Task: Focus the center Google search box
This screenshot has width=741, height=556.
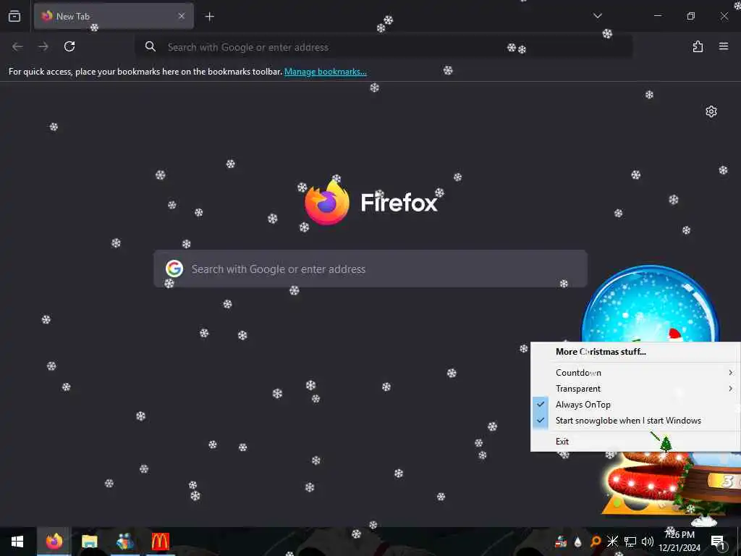Action: pyautogui.click(x=370, y=269)
